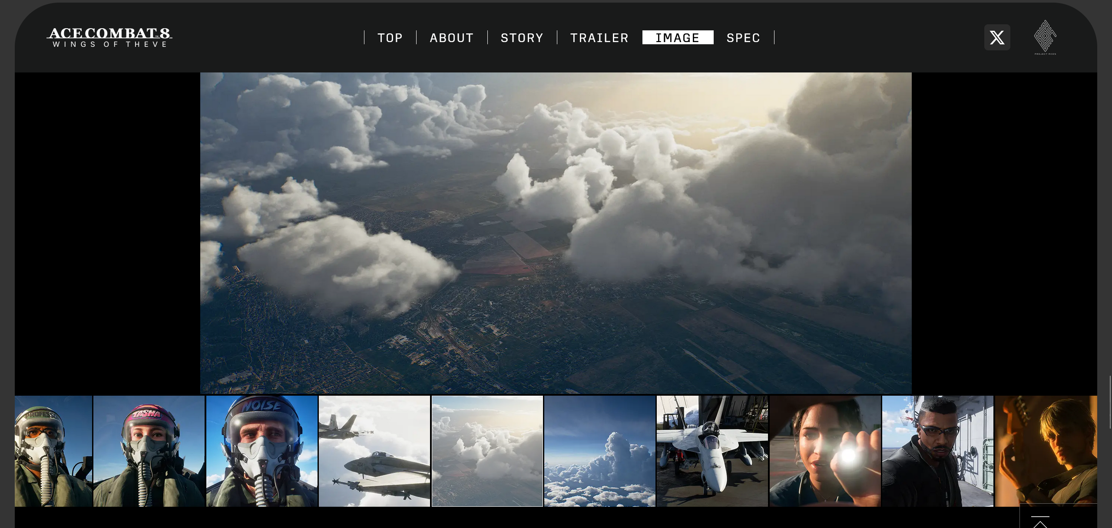Open the parked white jet thumbnail

tap(712, 451)
